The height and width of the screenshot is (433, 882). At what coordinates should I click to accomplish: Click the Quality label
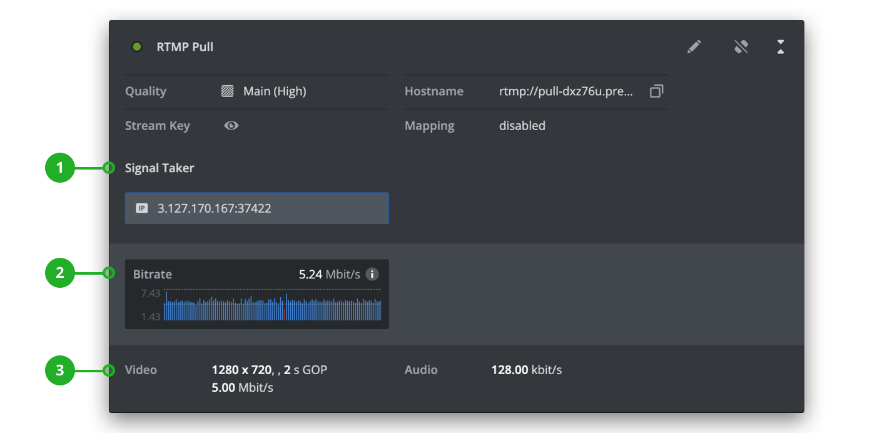[x=145, y=91]
